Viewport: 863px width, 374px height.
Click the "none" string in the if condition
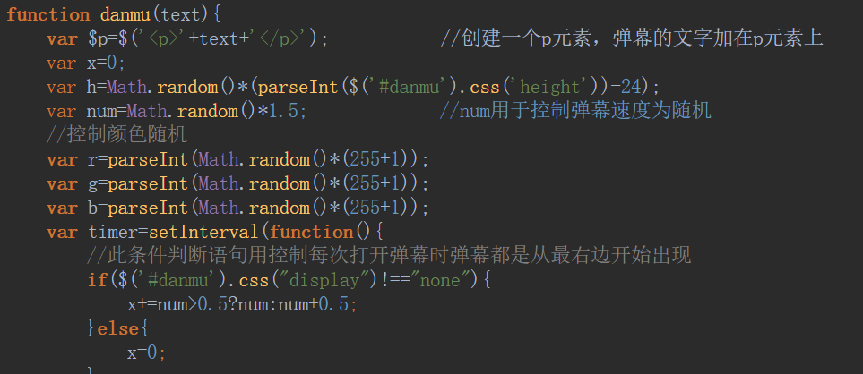[x=440, y=280]
